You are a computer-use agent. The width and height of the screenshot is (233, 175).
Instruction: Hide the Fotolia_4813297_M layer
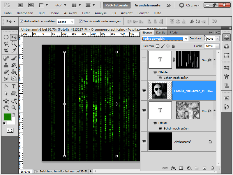(144, 90)
